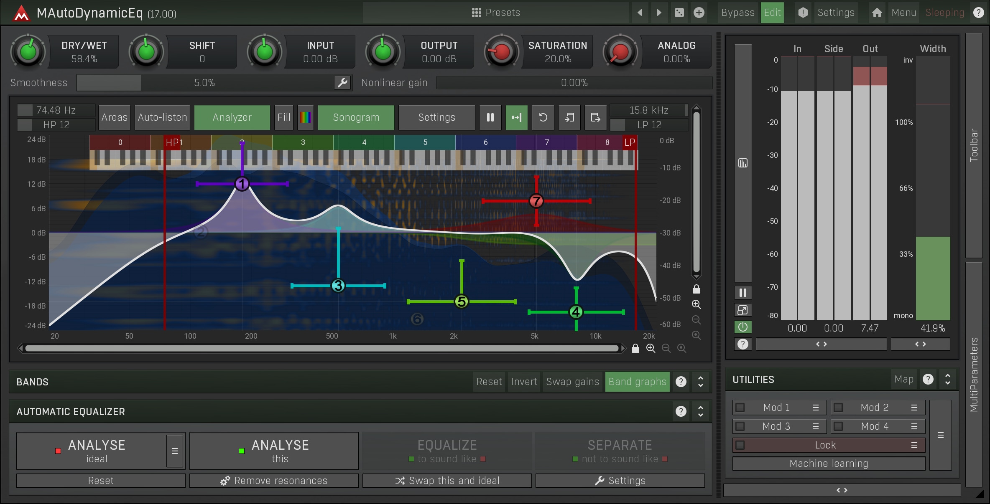Viewport: 990px width, 504px height.
Task: Enable the Mod 1 checkbox
Action: point(740,408)
